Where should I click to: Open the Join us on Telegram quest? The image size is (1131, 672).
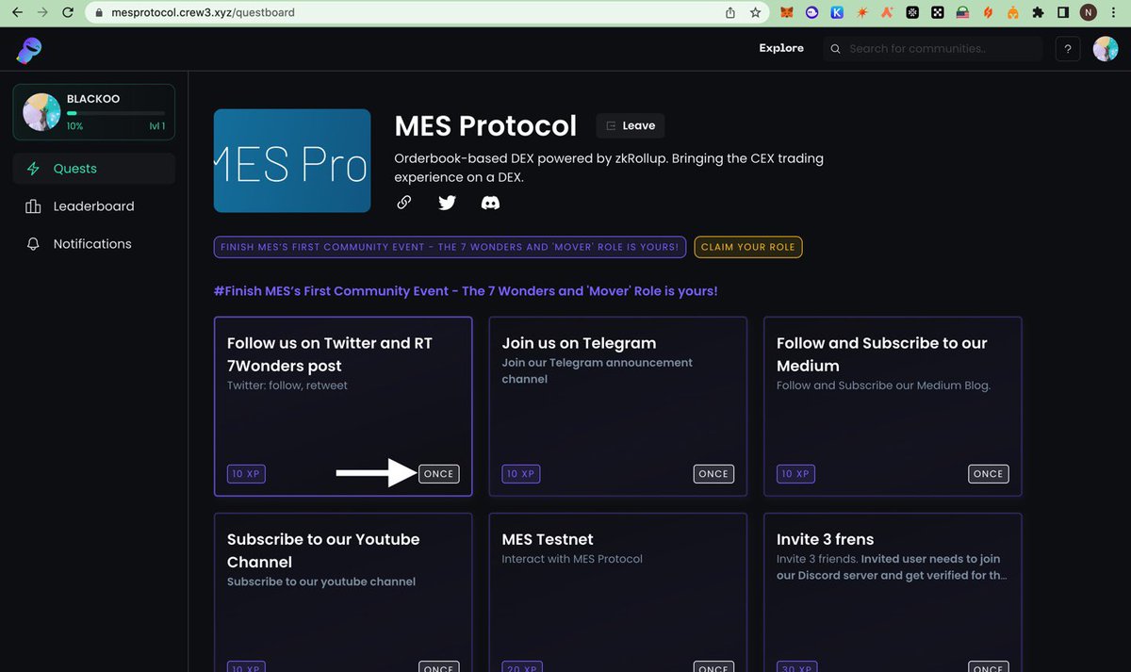coord(618,406)
